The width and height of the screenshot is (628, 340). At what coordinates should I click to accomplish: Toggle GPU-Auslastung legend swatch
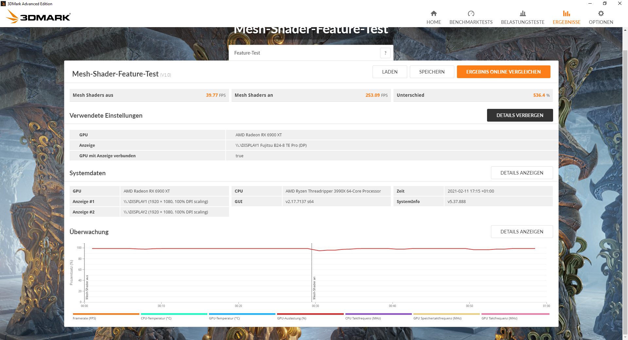coord(310,314)
